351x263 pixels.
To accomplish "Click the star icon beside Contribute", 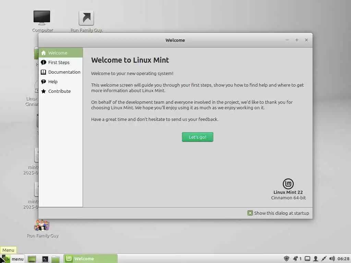I will (x=44, y=91).
